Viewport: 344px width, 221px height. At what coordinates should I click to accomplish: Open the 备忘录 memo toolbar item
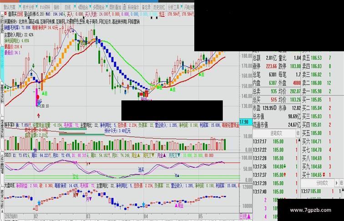tap(146, 7)
